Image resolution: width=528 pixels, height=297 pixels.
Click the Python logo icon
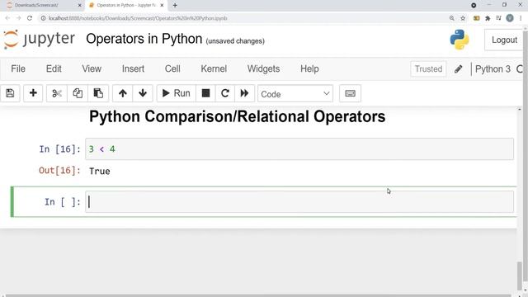coord(460,40)
